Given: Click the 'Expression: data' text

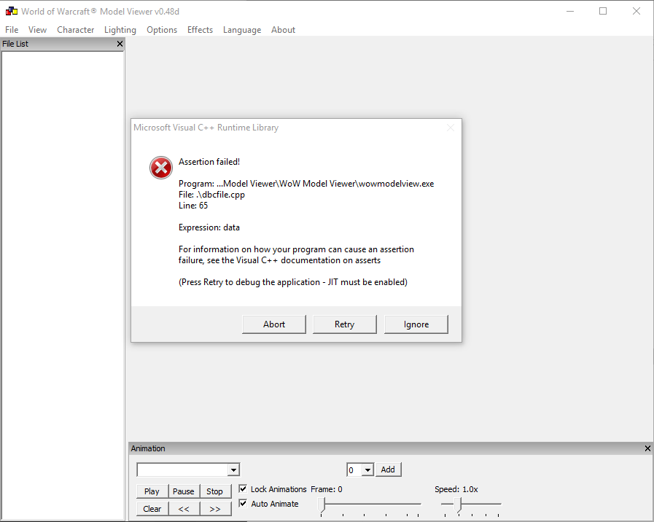Looking at the screenshot, I should coord(209,227).
